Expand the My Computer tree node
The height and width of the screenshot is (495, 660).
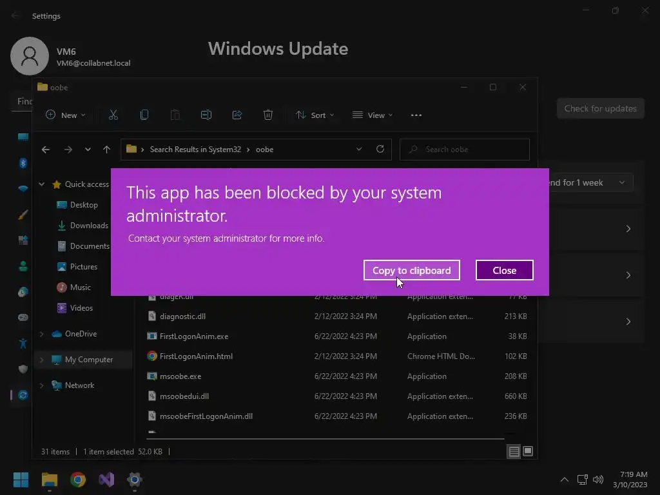point(42,360)
